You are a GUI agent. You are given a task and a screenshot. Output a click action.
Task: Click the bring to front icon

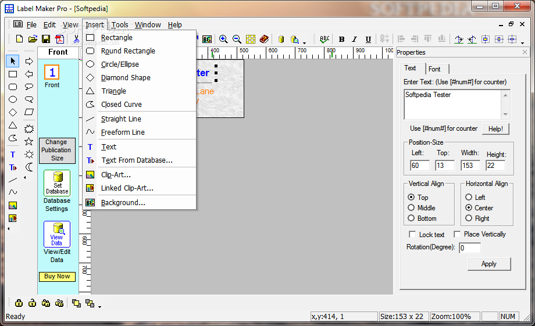[76, 303]
